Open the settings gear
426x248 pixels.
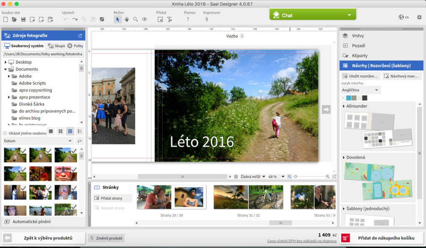(419, 17)
